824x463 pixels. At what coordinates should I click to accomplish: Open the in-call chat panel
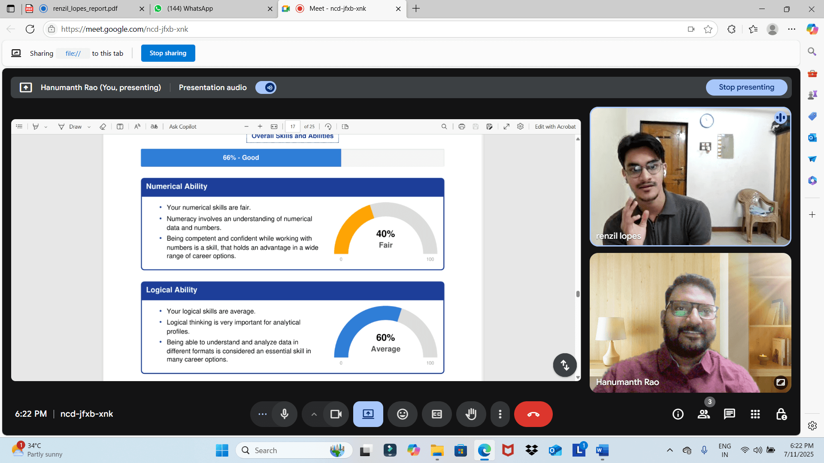click(x=729, y=414)
